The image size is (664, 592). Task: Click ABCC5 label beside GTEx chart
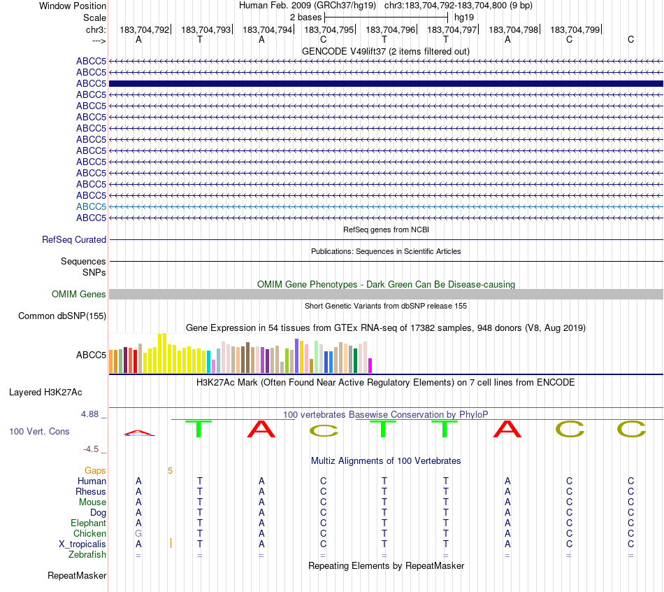point(91,355)
